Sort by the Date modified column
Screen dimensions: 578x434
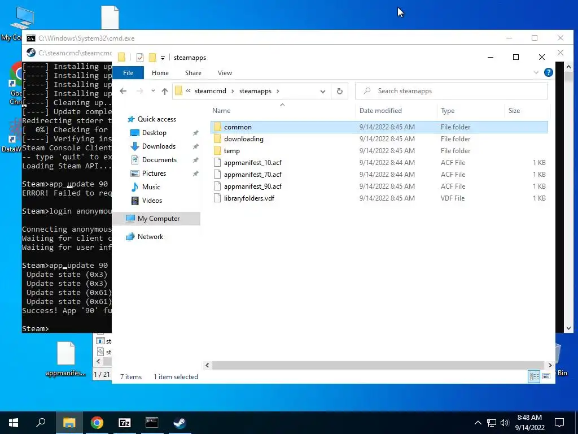coord(380,111)
